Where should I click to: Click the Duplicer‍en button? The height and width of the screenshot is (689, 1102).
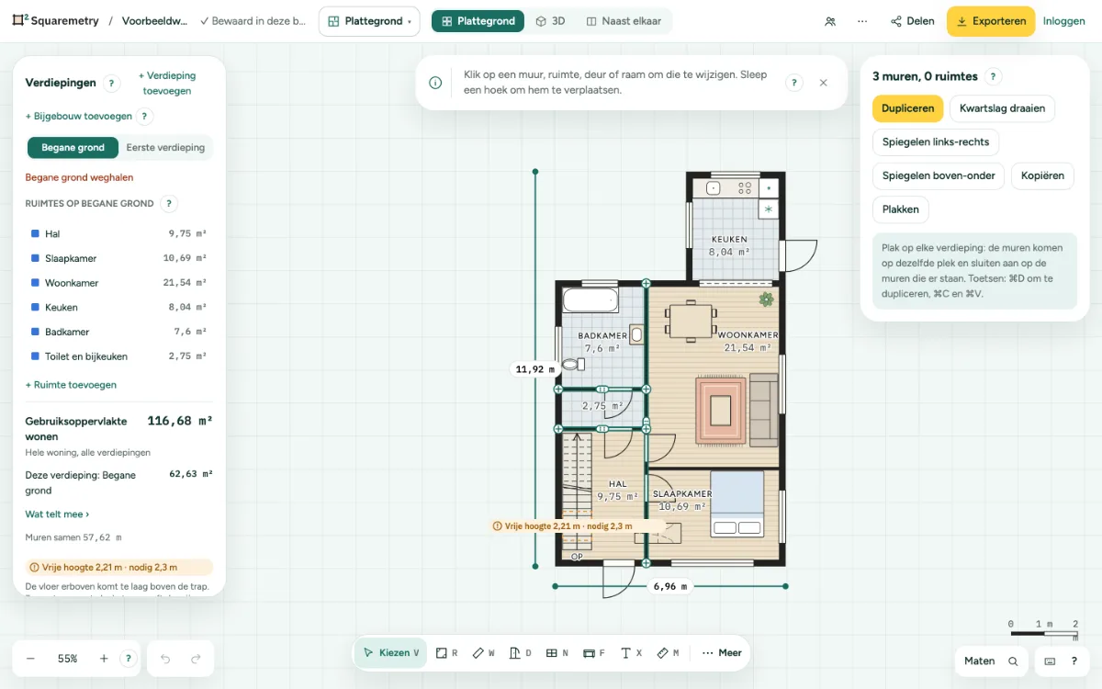tap(908, 108)
